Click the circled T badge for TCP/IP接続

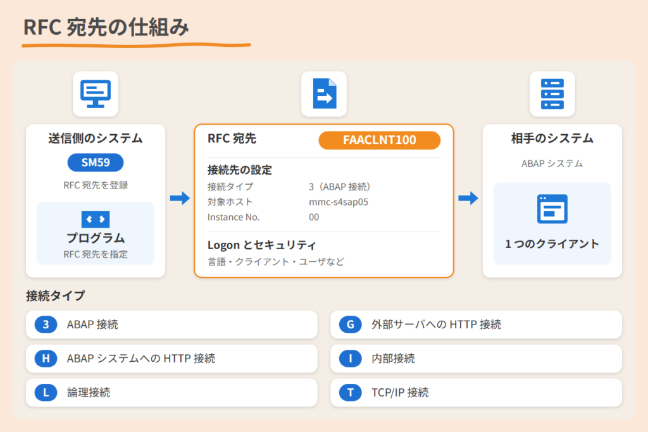[351, 392]
